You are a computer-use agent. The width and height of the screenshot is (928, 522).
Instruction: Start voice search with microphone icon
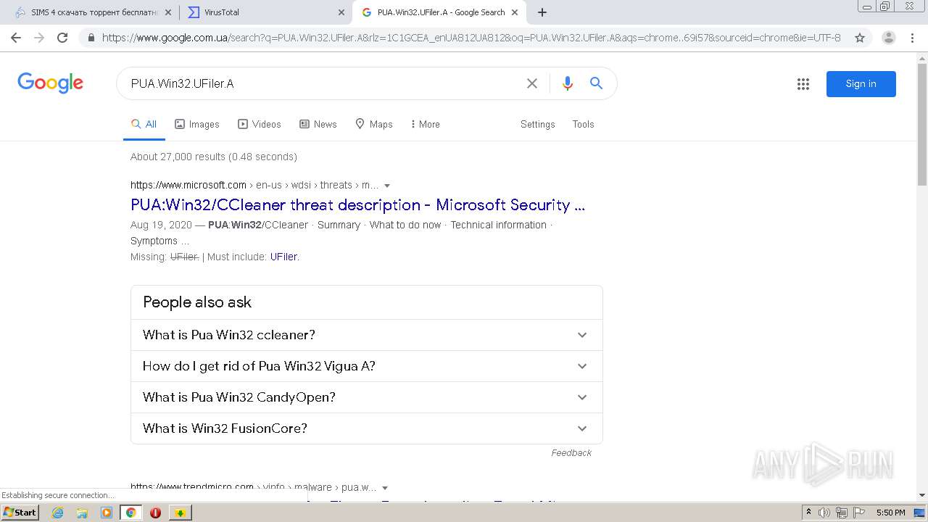[x=568, y=83]
